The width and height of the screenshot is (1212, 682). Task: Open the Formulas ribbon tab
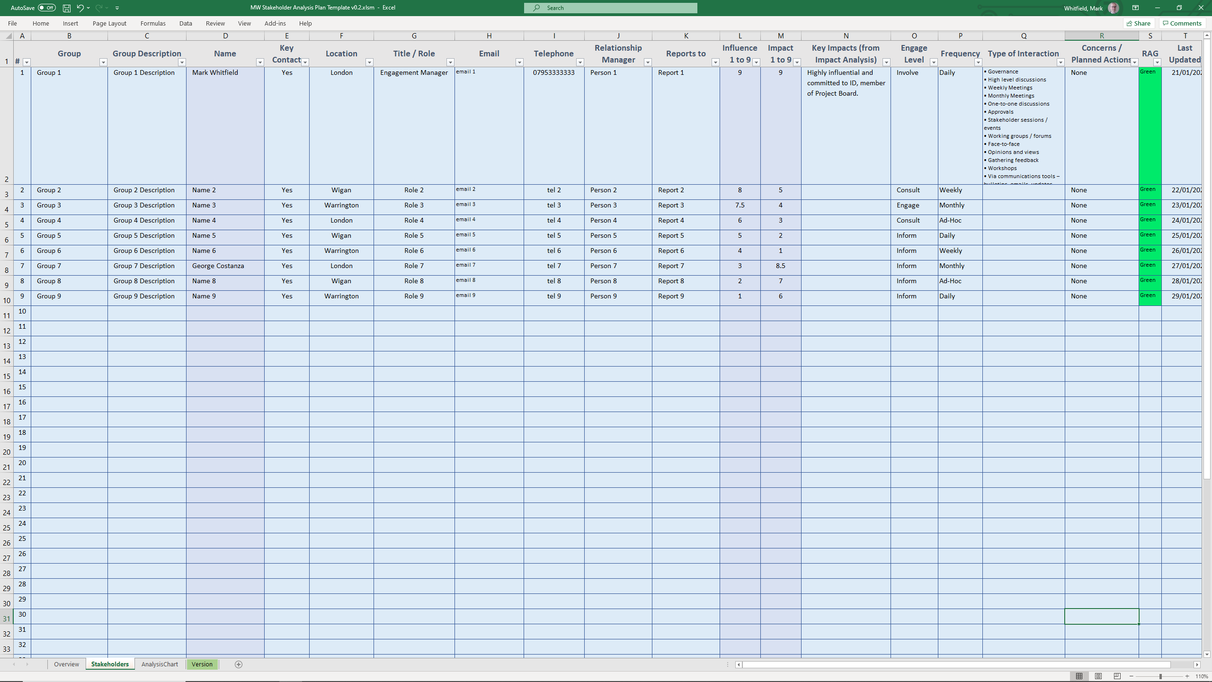tap(153, 23)
